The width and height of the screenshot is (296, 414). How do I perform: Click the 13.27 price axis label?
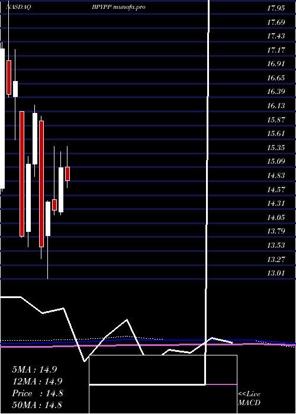pyautogui.click(x=276, y=260)
